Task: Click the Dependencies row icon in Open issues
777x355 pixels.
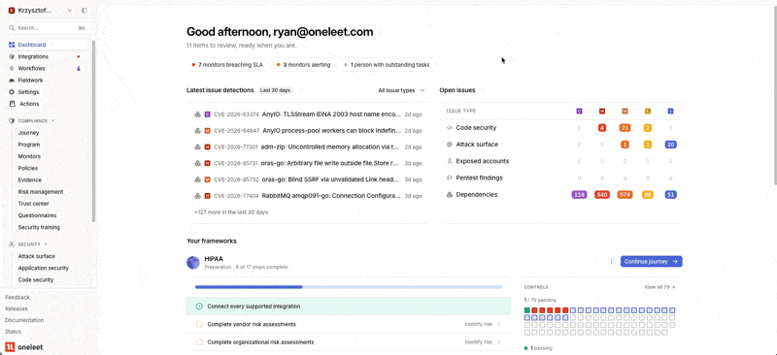Action: [x=450, y=195]
